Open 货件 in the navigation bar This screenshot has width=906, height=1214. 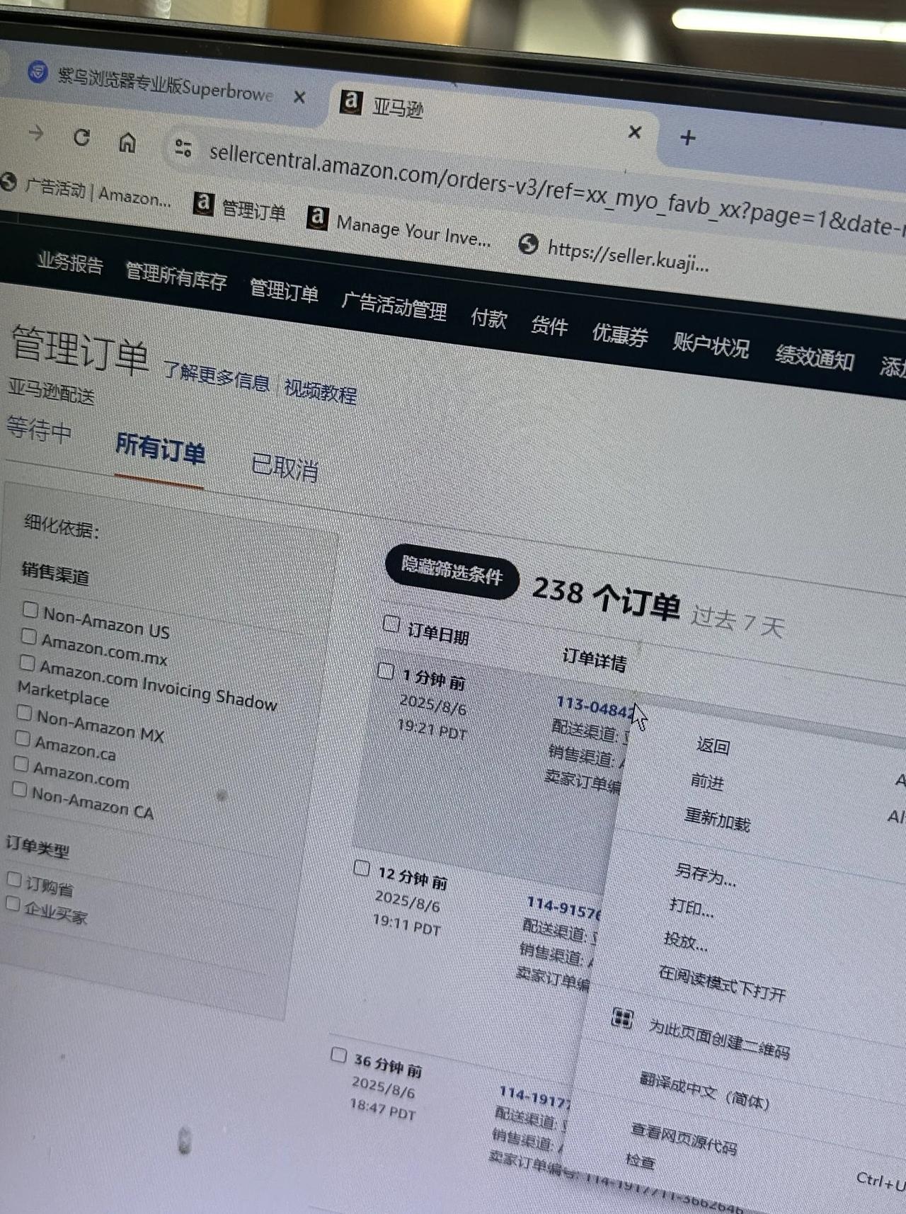coord(549,326)
